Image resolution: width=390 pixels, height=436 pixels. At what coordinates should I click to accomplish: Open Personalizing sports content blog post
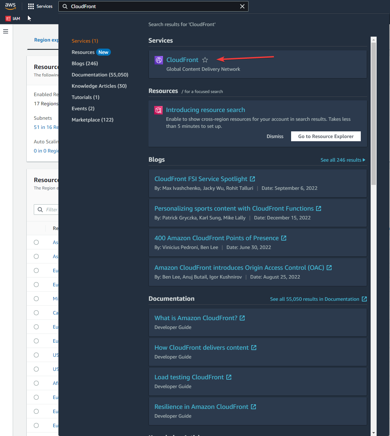pos(234,208)
